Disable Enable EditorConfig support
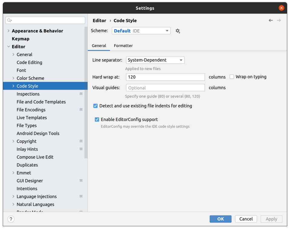 [97, 119]
